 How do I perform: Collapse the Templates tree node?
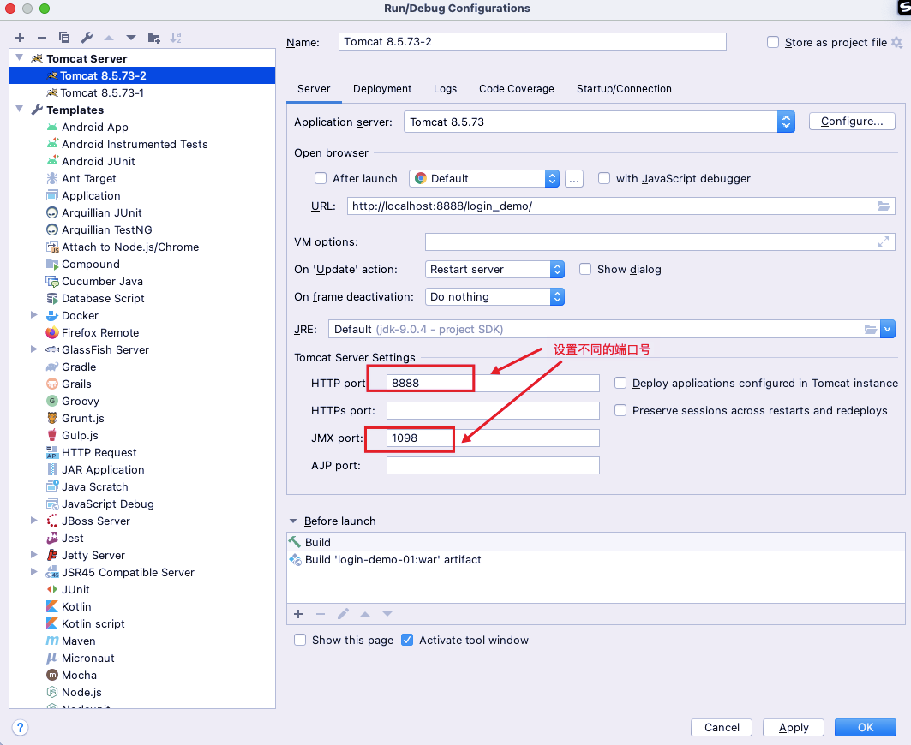(19, 109)
